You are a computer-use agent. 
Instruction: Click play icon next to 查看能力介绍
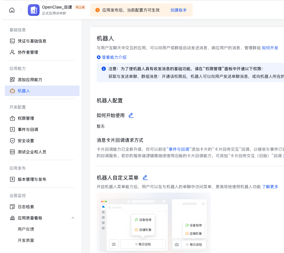click(99, 57)
